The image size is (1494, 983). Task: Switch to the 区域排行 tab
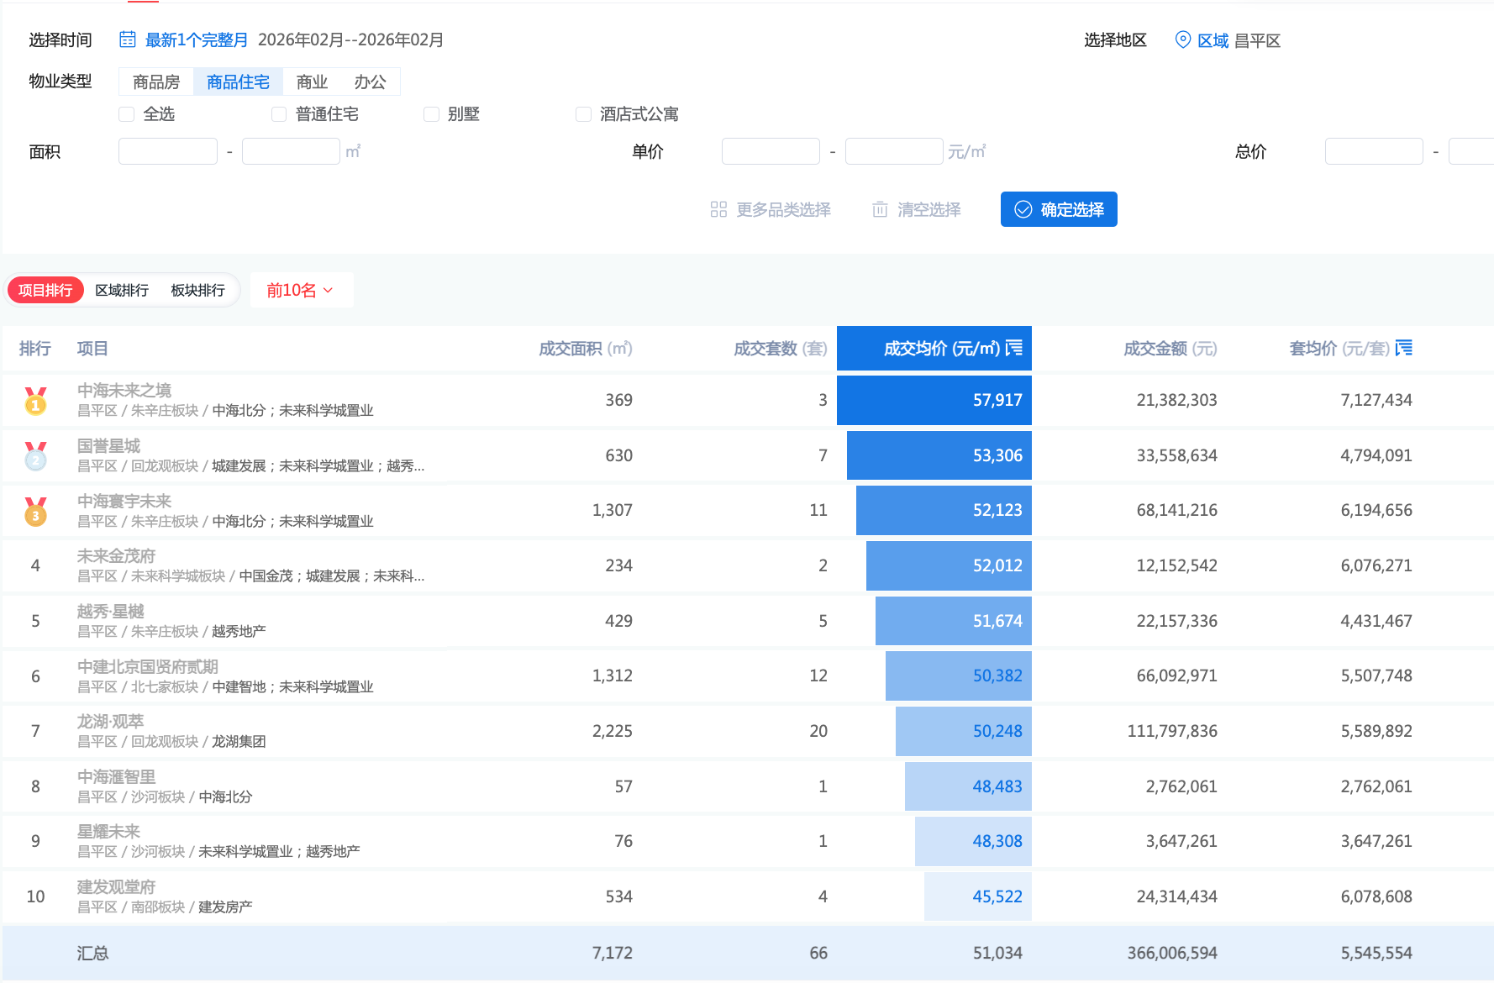[x=122, y=290]
